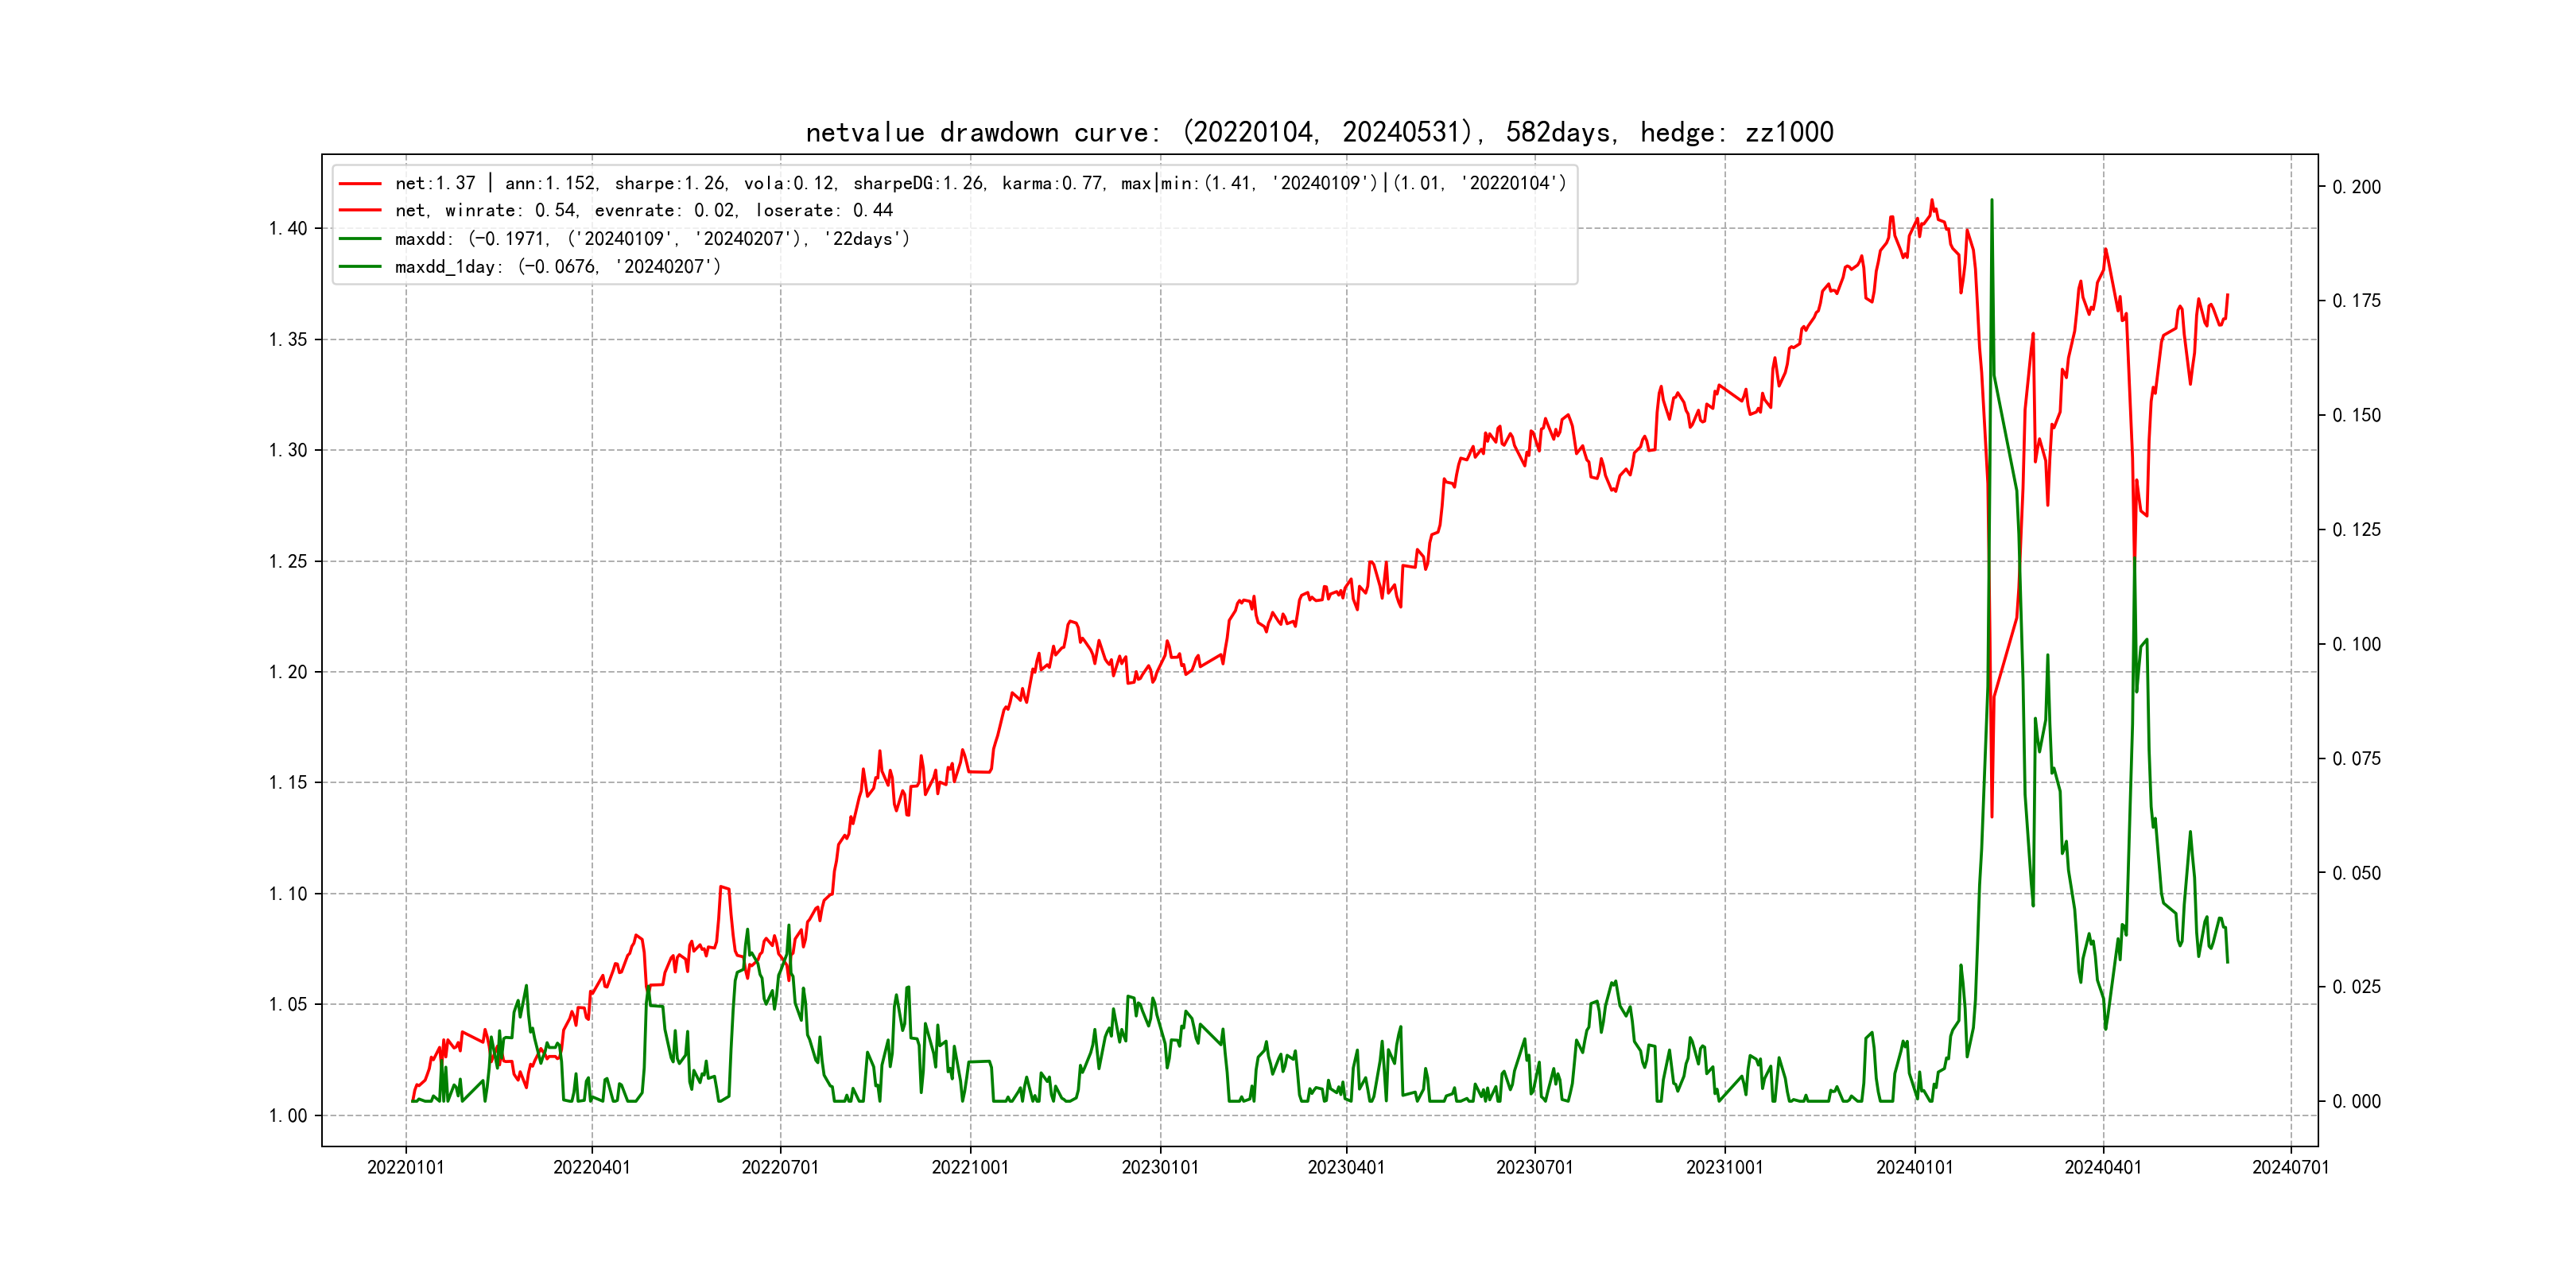Click the 1.00 left y-axis tick label

[x=288, y=1116]
